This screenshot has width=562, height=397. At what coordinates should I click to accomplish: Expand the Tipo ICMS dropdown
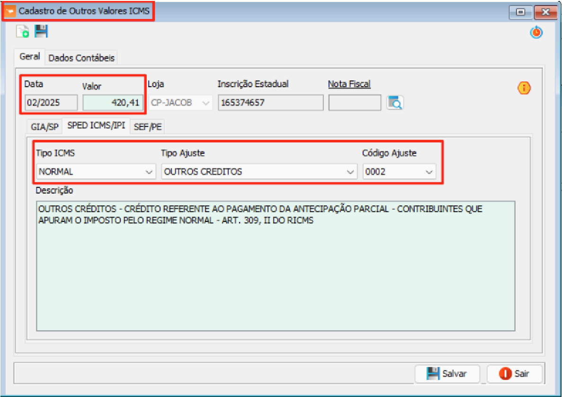(149, 172)
